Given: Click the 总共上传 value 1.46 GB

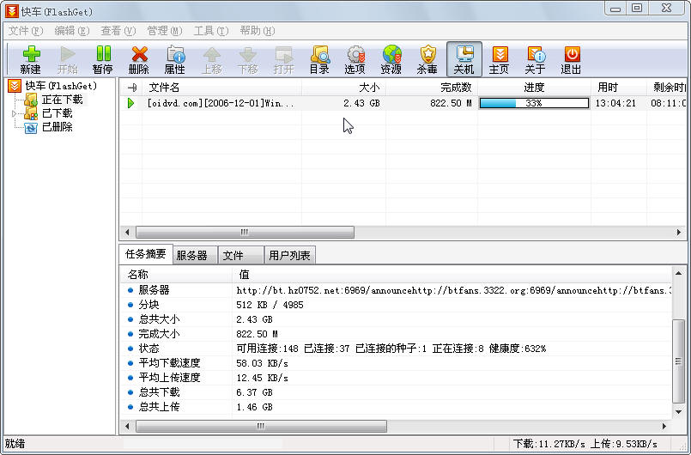Looking at the screenshot, I should click(x=254, y=407).
